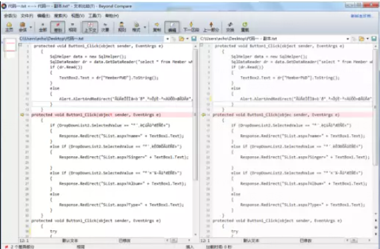Image resolution: width=380 pixels, height=249 pixels.
Task: Click the 重载 reload icon
Action: pyautogui.click(x=245, y=27)
